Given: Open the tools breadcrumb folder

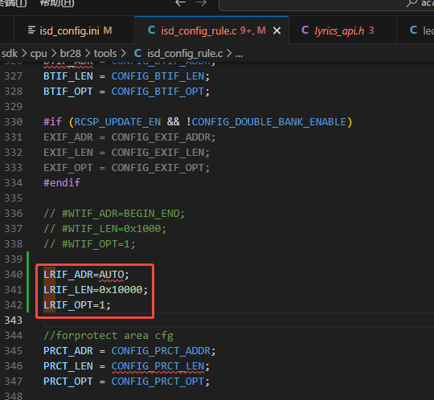Looking at the screenshot, I should (x=105, y=53).
